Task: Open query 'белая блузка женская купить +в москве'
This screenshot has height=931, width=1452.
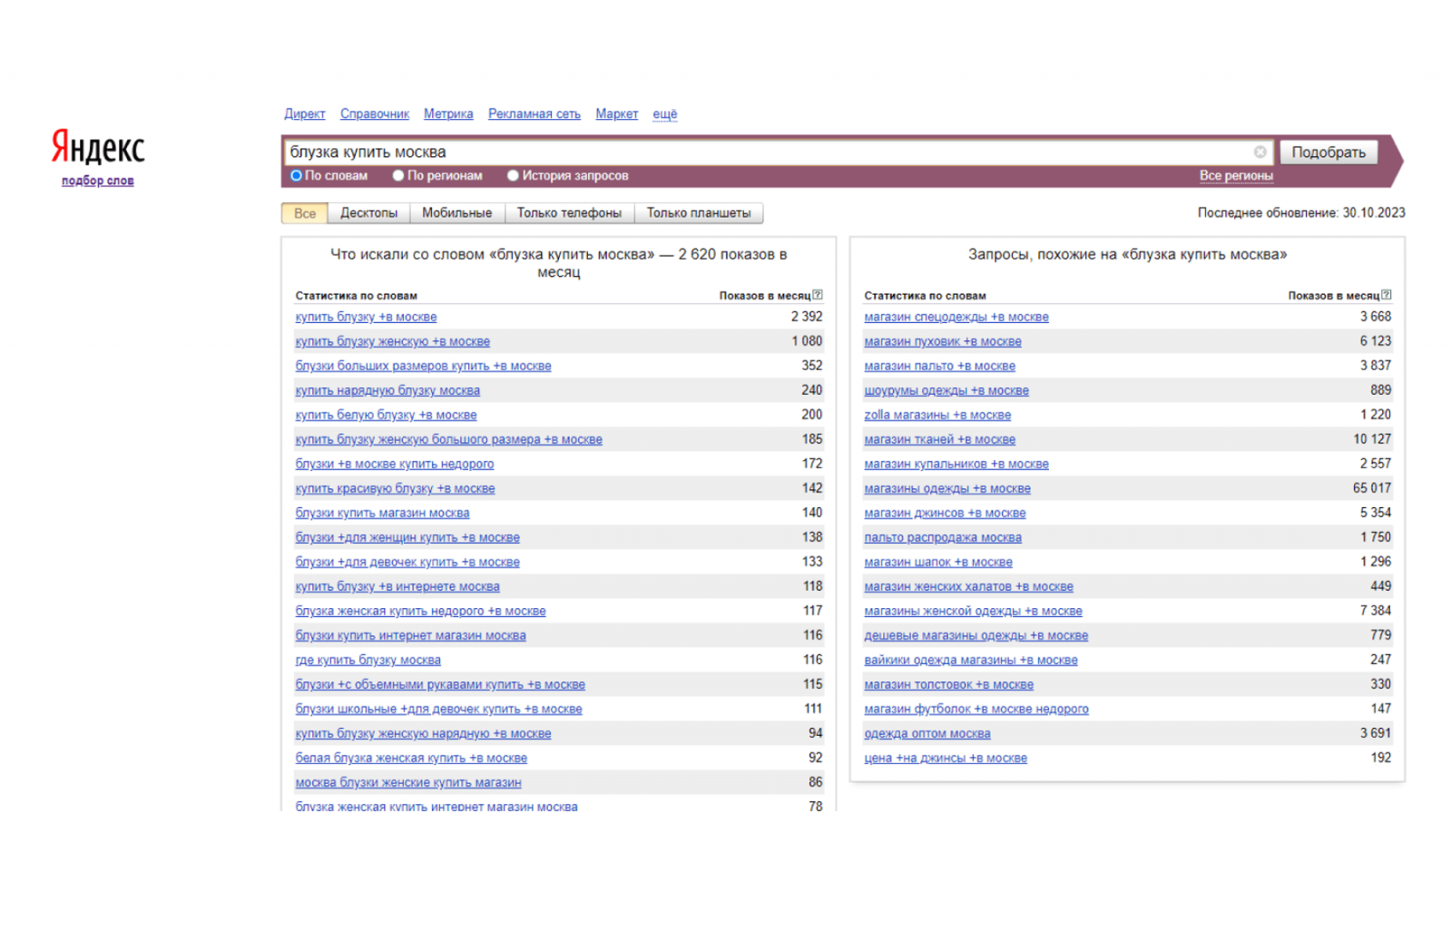Action: click(411, 759)
